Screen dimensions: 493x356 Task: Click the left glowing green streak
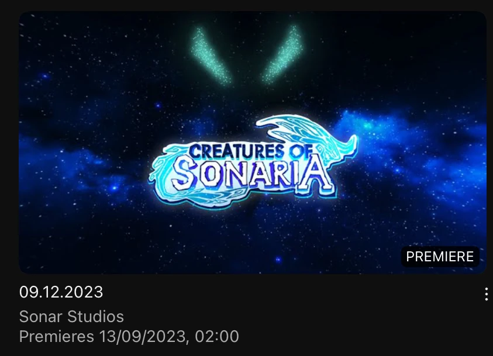(x=211, y=56)
